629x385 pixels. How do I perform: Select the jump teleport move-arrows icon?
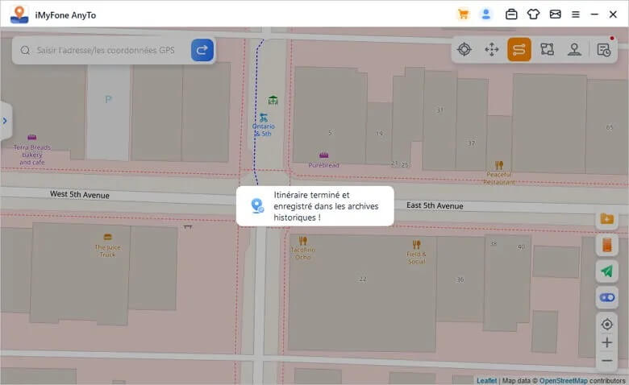tap(491, 49)
